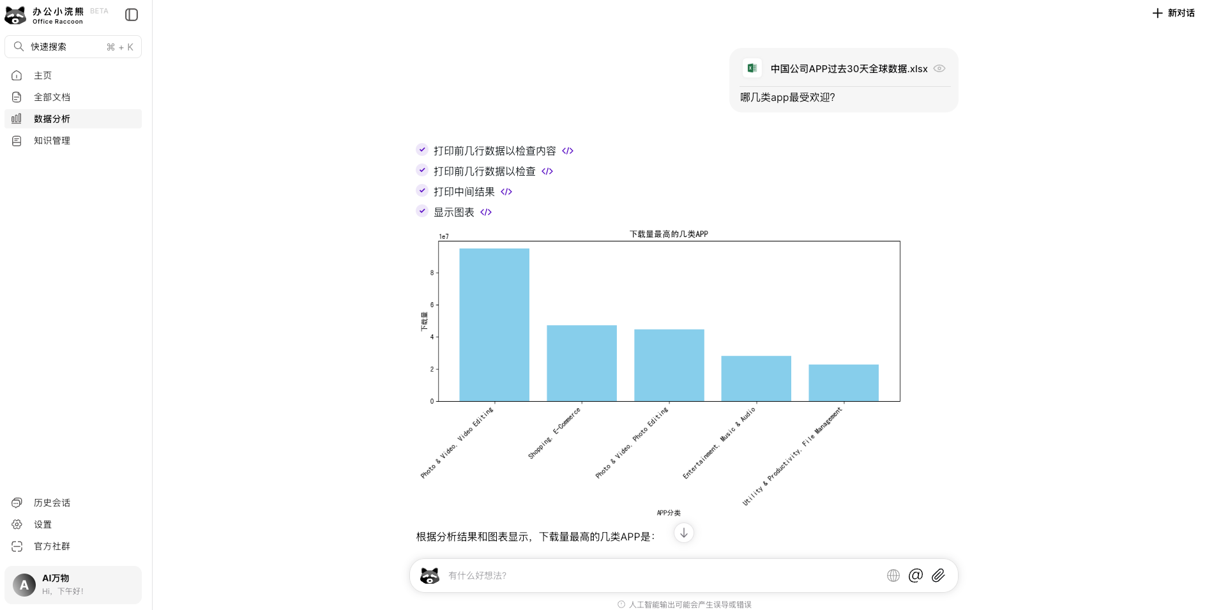This screenshot has height=610, width=1207.
Task: Click checkmark beside 打印前几行数据以检查内容
Action: pyautogui.click(x=422, y=149)
